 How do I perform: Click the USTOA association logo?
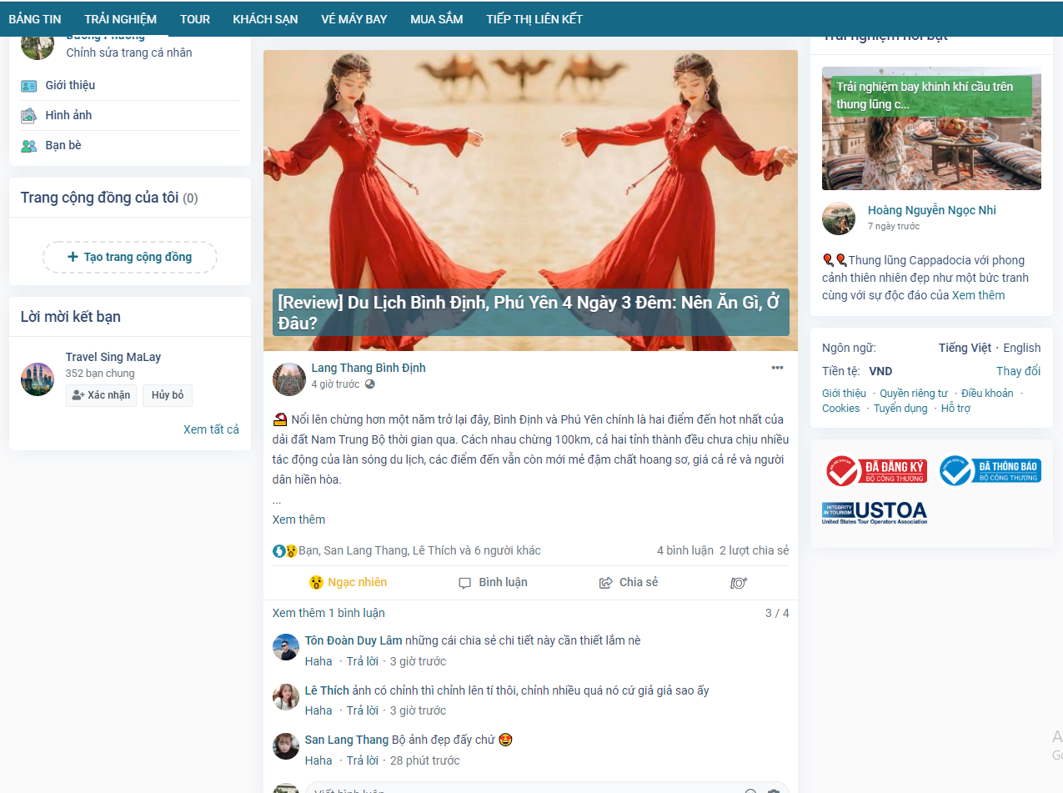(x=875, y=512)
